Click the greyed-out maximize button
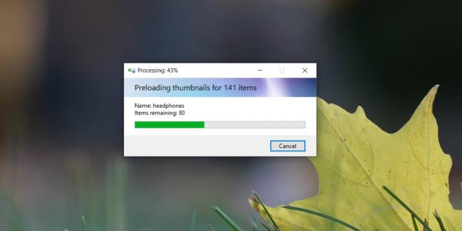This screenshot has height=231, width=462. [x=282, y=71]
